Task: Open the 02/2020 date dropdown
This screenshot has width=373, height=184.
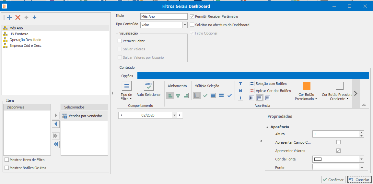Action: pyautogui.click(x=174, y=115)
